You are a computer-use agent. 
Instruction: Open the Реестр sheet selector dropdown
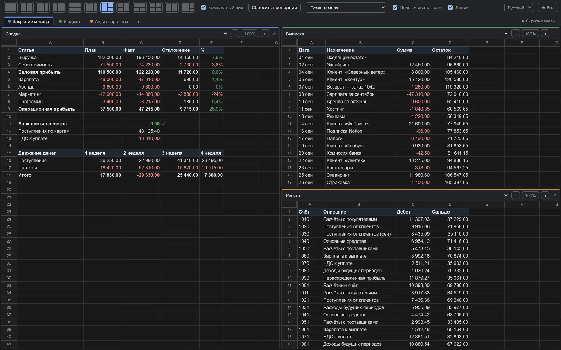point(506,195)
